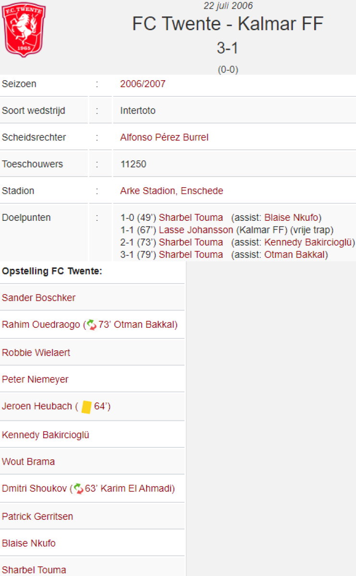Click substitution icon next to Rahim Ouedraogo
This screenshot has height=576, width=356.
point(91,325)
